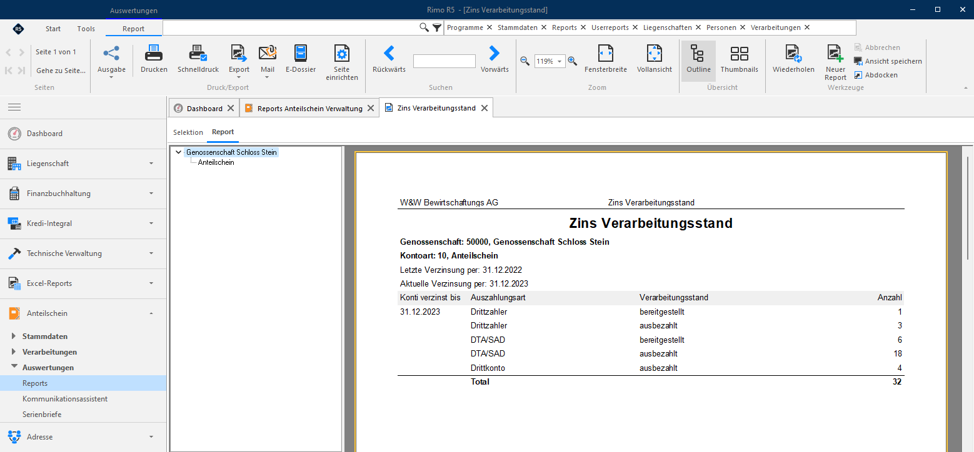Click the R5 application logo

tap(18, 29)
